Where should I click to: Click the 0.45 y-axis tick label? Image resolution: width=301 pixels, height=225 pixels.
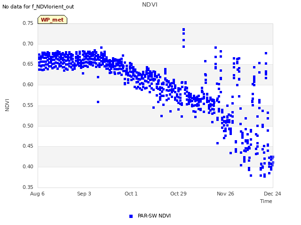point(28,146)
